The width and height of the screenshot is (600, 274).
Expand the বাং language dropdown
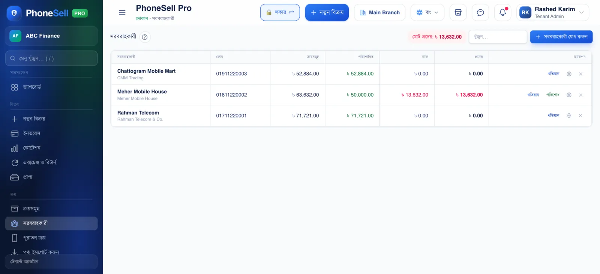(x=427, y=12)
